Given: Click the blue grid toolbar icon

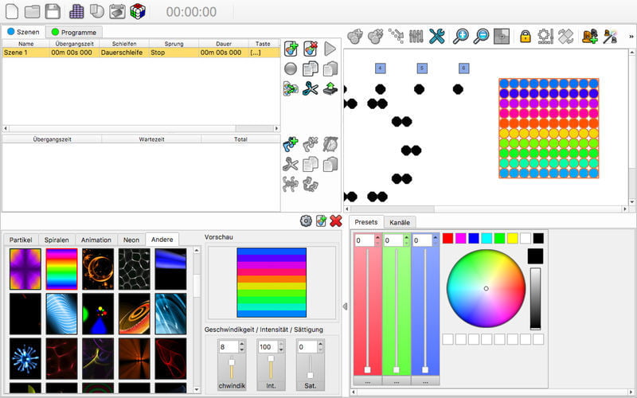Looking at the screenshot, I should click(76, 11).
